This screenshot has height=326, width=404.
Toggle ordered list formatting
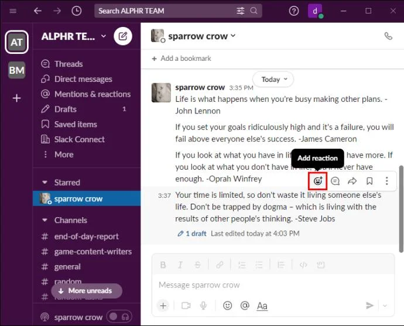coord(242,265)
